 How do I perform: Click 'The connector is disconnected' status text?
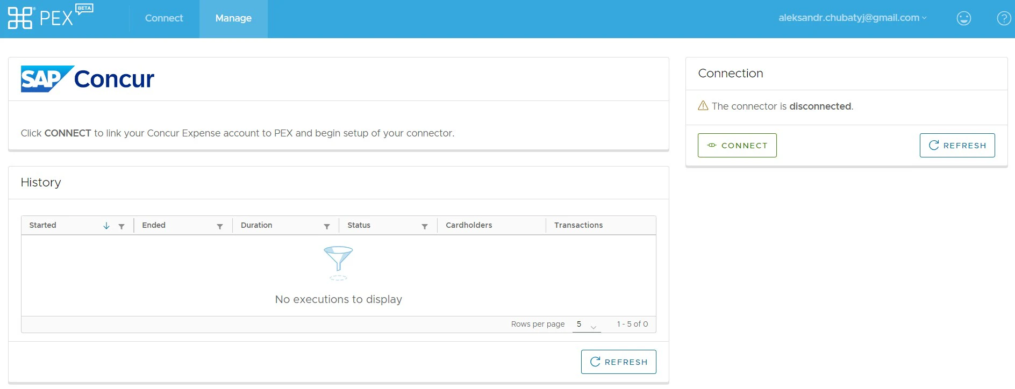783,106
